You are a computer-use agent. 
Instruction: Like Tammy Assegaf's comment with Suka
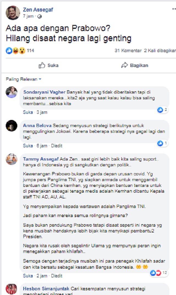click(x=28, y=276)
